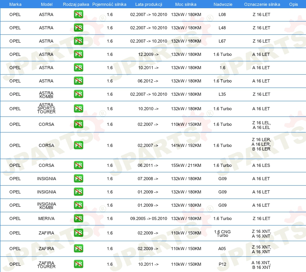Click the 06.2012 -> production date
Viewport: 306px width, 272px height.
tap(148, 81)
